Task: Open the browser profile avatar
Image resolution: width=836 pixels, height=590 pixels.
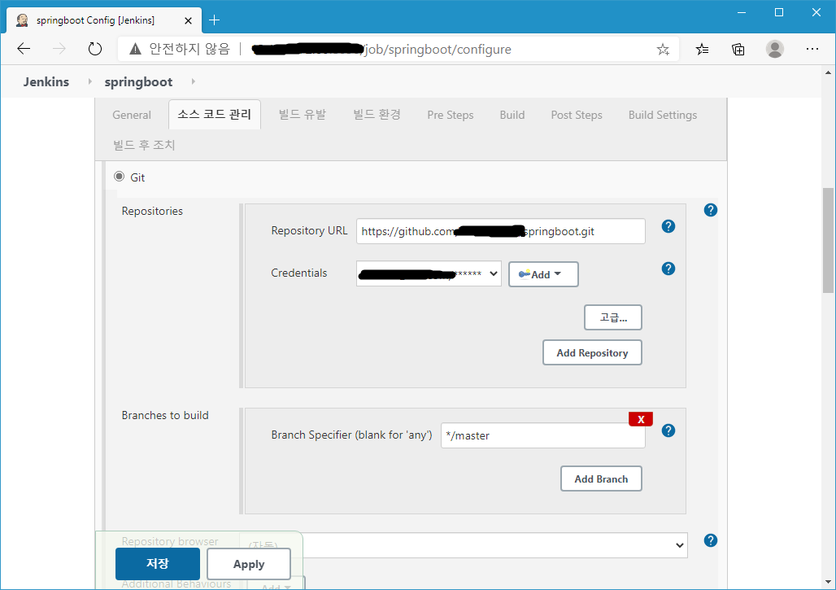Action: pyautogui.click(x=775, y=49)
